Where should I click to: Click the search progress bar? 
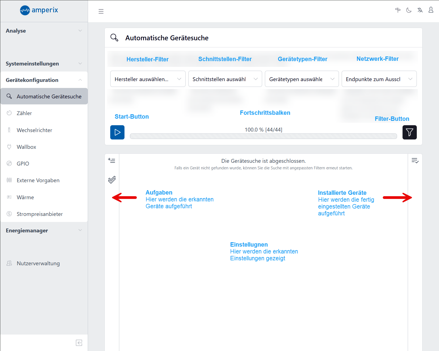pos(263,136)
